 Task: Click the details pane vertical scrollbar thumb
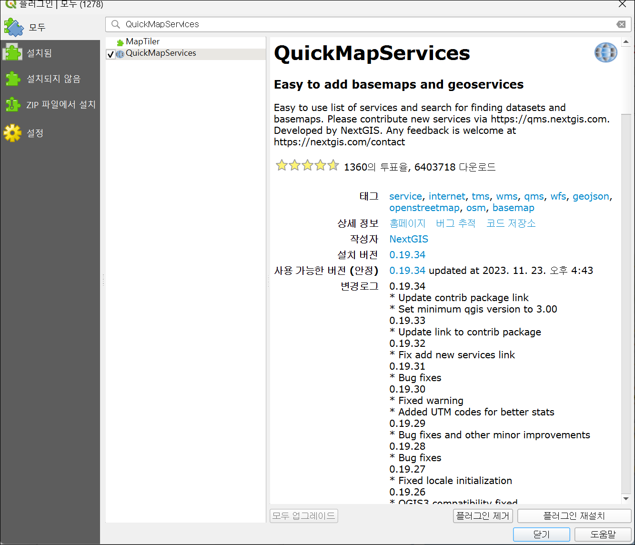coord(626,305)
